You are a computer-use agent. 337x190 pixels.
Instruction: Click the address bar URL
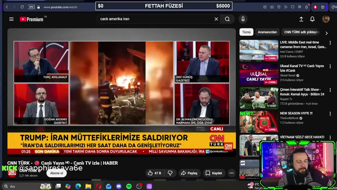(60, 7)
